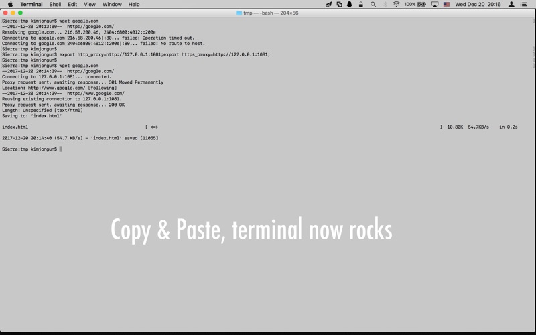Open the AirPlay display menu
Screen dimensions: 536x335
point(435,5)
